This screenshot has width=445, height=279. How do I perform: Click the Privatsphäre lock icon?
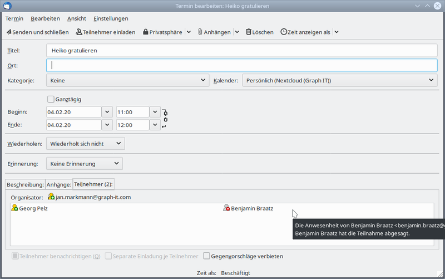[x=146, y=32]
